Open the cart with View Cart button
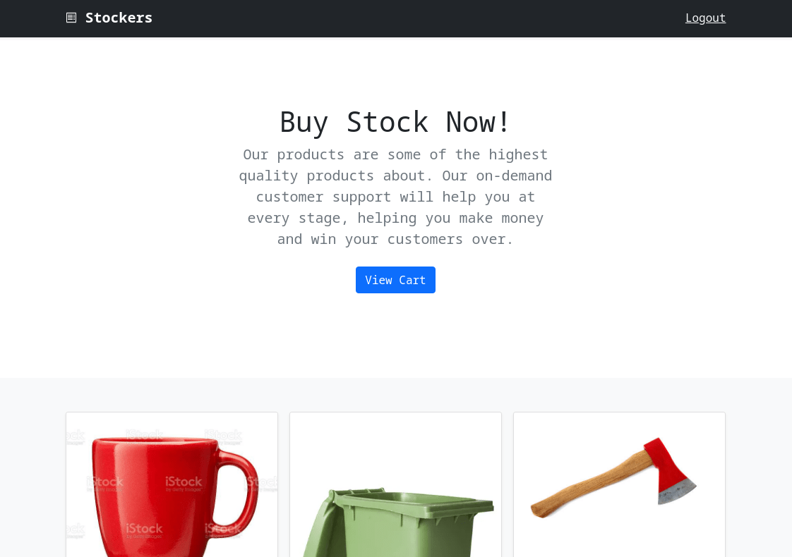792x557 pixels. [395, 280]
